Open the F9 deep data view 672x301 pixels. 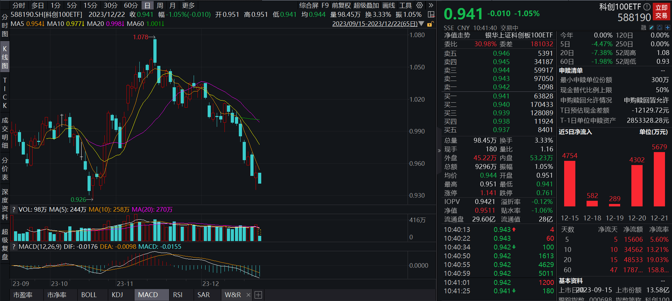click(325, 5)
